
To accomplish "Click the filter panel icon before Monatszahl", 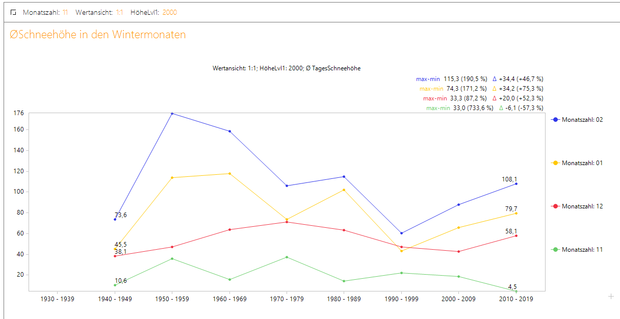I will point(13,12).
